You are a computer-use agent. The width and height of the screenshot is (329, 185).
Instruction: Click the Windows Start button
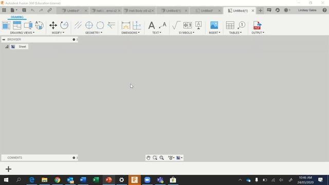pyautogui.click(x=6, y=180)
